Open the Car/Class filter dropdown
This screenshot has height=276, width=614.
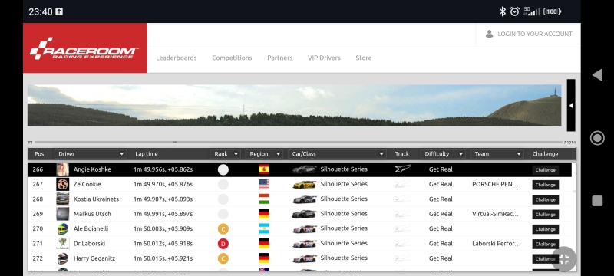point(337,154)
